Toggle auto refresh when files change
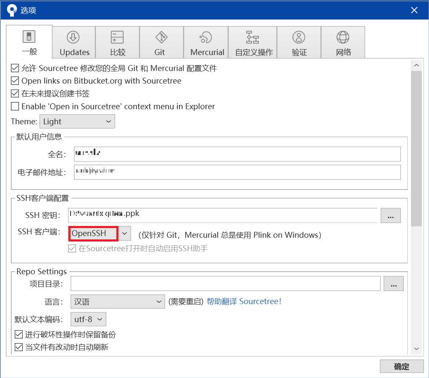This screenshot has height=378, width=429. pos(18,347)
